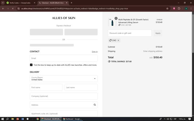Open the white round app on taskbar
This screenshot has height=121, width=194.
[x=28, y=119]
